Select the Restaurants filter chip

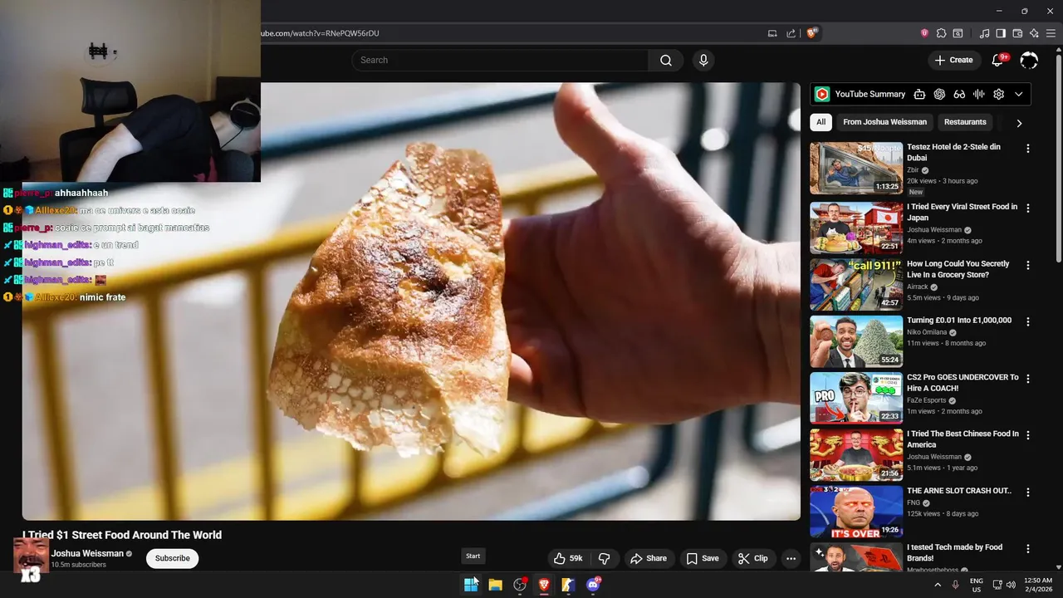(x=965, y=122)
